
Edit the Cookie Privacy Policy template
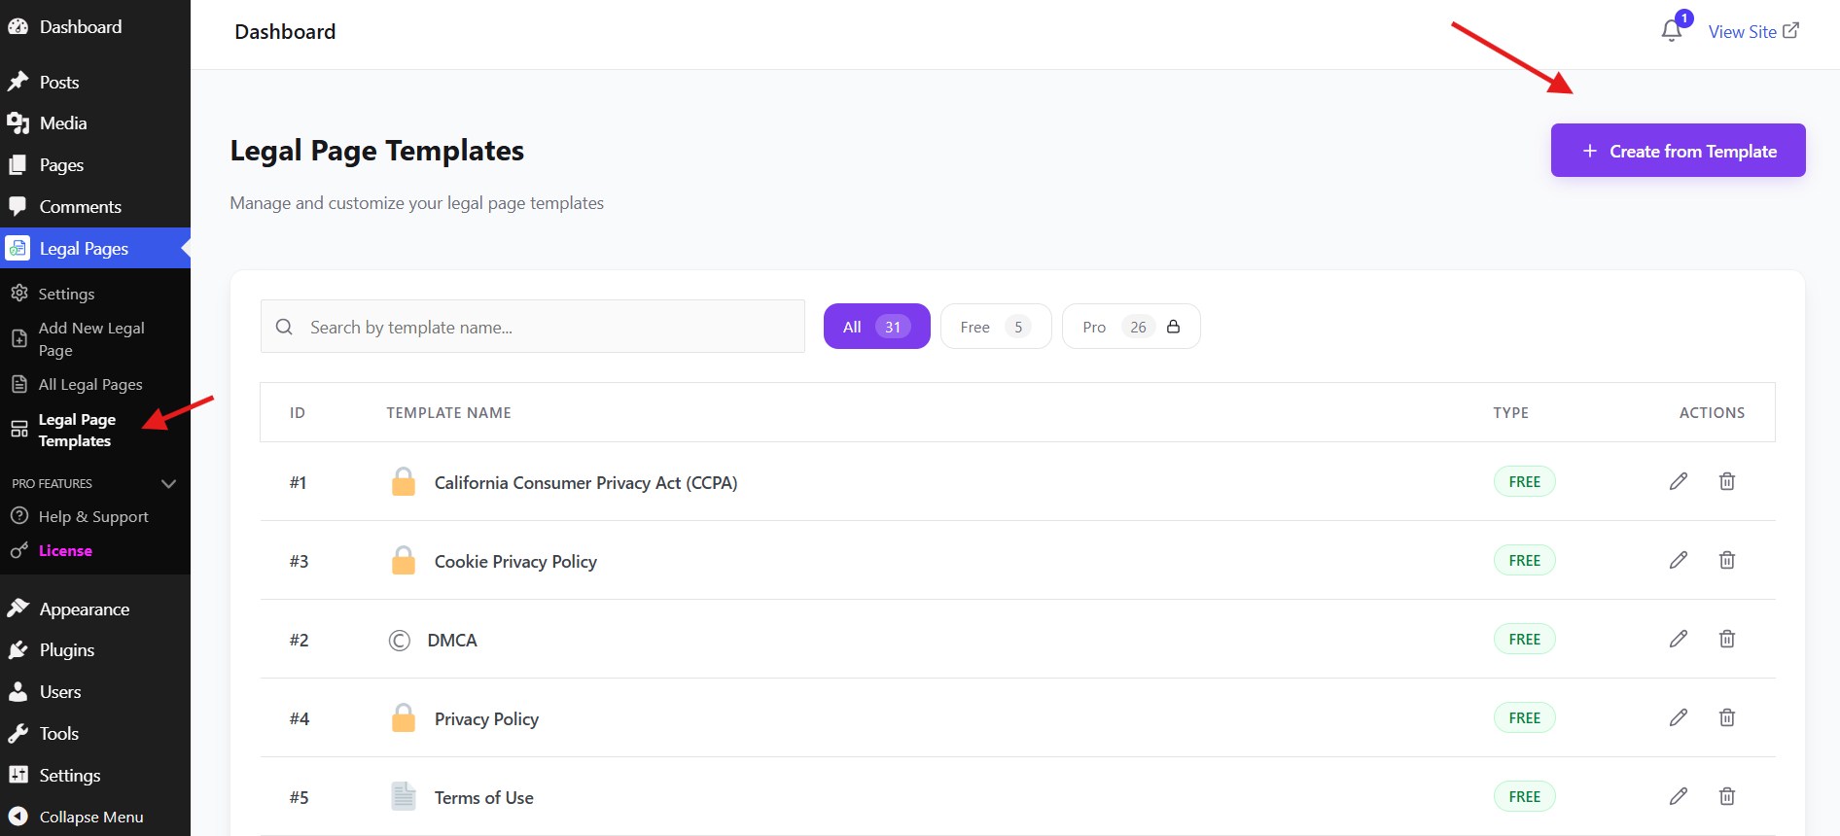[x=1679, y=560]
